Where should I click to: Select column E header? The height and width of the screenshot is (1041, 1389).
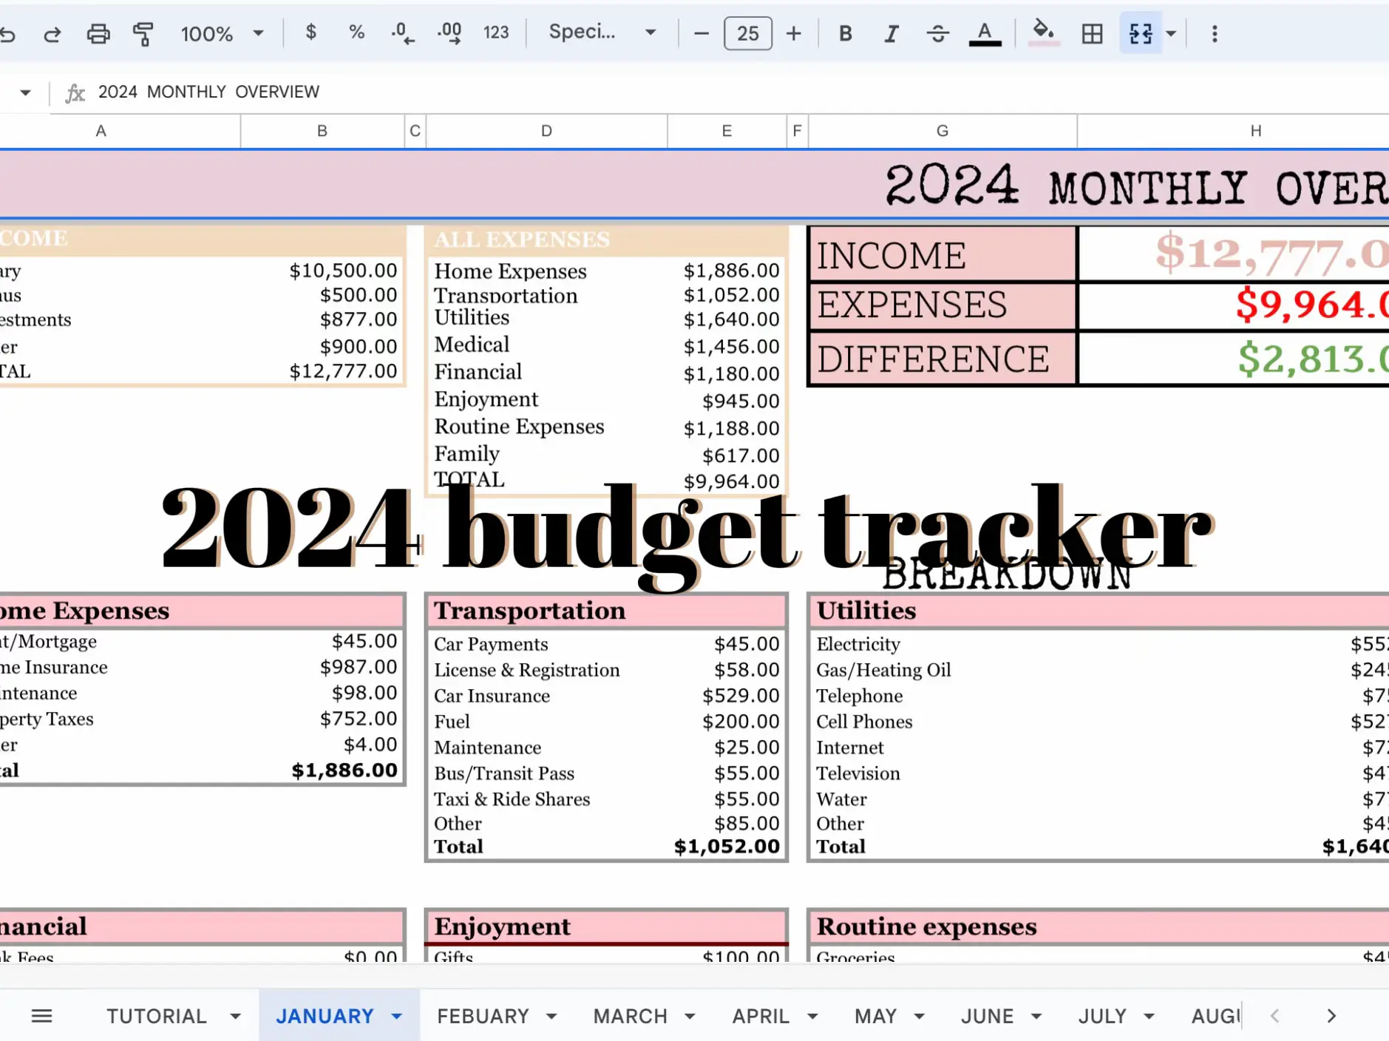pyautogui.click(x=727, y=131)
